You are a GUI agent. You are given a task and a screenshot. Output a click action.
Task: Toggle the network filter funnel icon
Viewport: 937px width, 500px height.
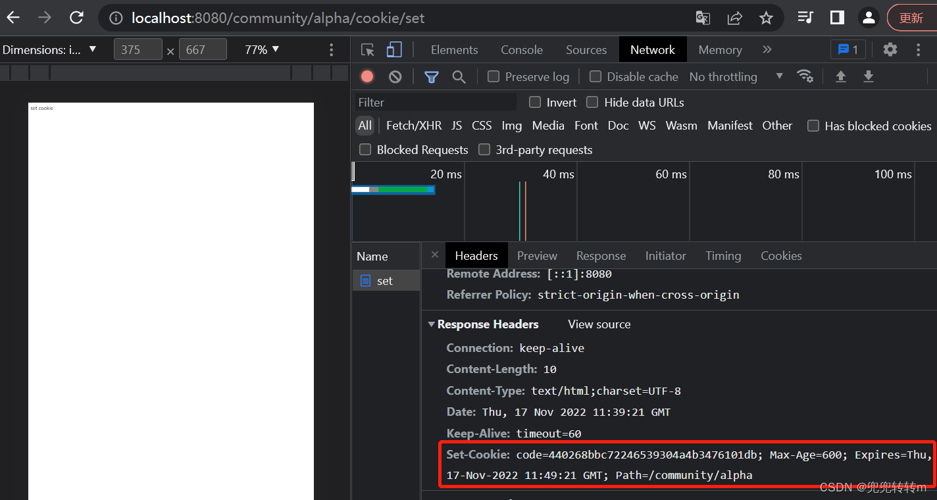[432, 77]
